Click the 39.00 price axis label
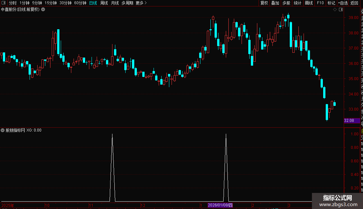 point(353,18)
